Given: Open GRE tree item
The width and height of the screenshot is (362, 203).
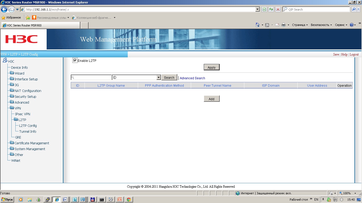Looking at the screenshot, I should (x=18, y=137).
